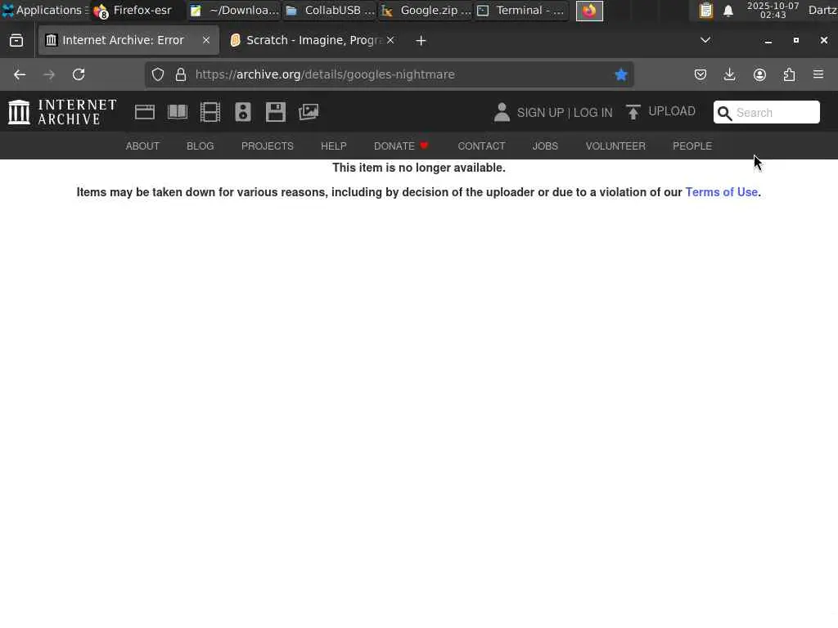Open the Internet Archive home logo
The height and width of the screenshot is (628, 838).
pos(62,112)
